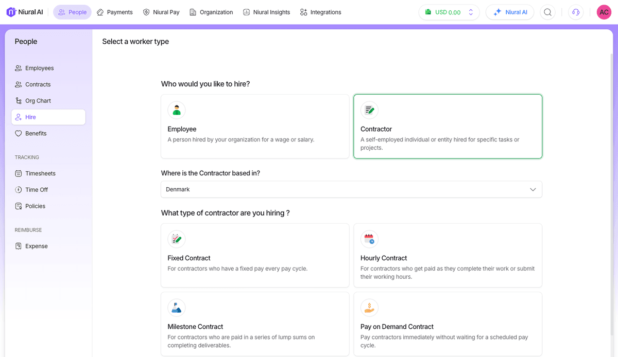Click the Expense receipt icon

click(19, 246)
